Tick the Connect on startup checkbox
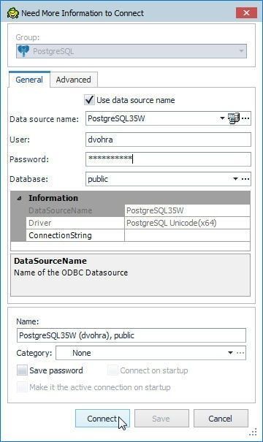Screen dimensions: 263x442 pyautogui.click(x=113, y=370)
